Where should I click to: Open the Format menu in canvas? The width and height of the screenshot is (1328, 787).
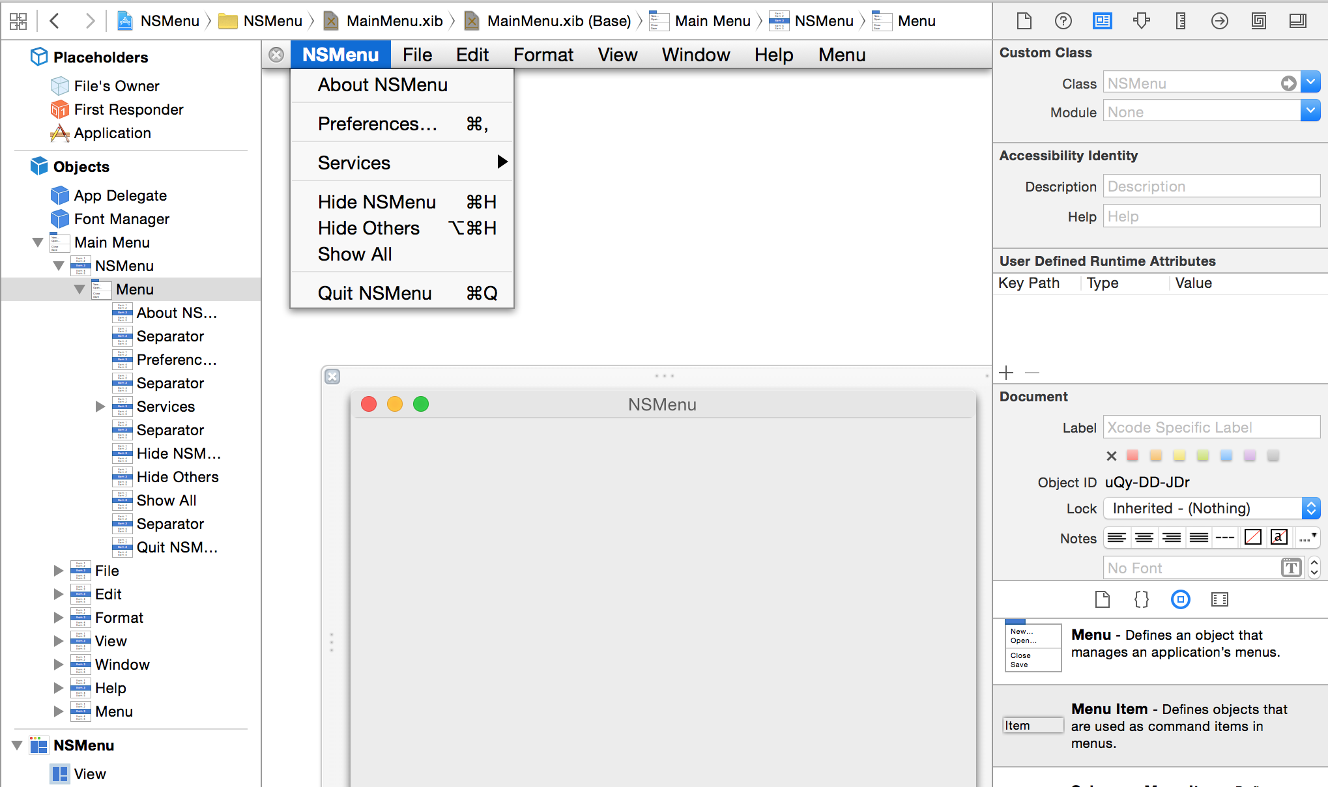tap(543, 55)
